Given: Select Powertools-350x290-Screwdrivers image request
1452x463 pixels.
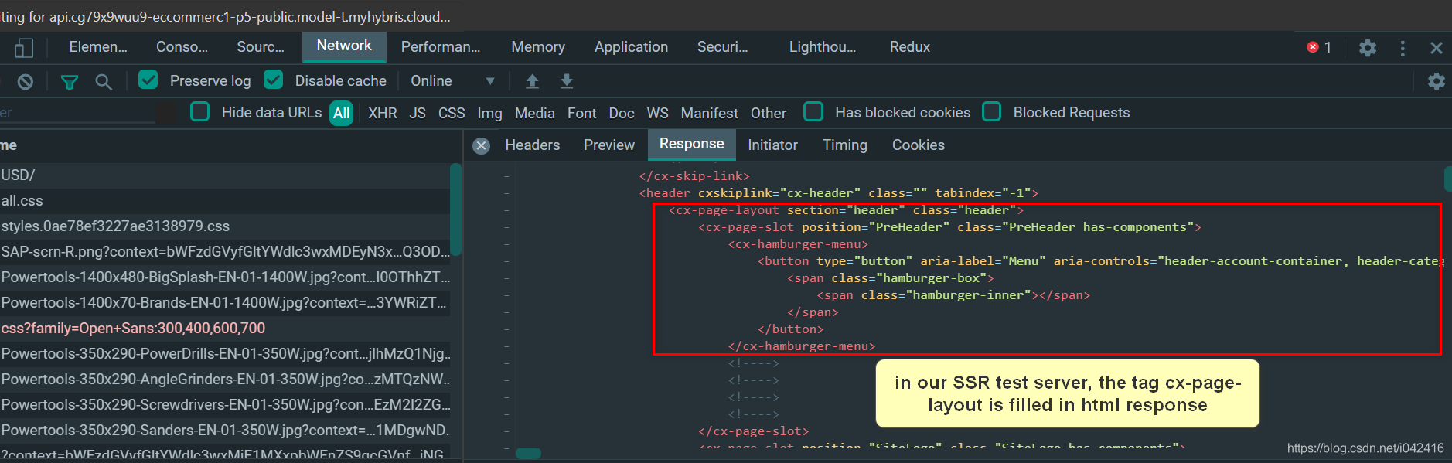Looking at the screenshot, I should [224, 405].
